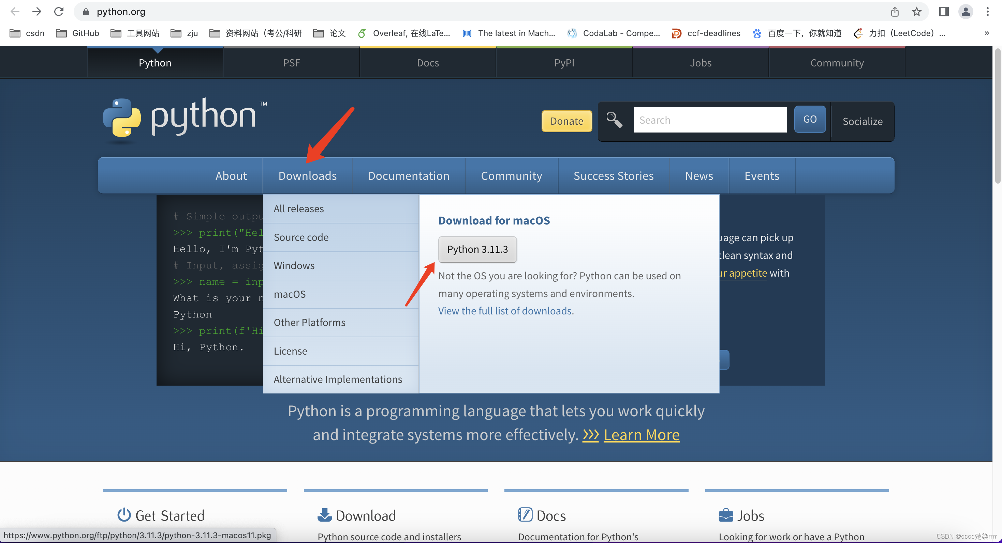Viewport: 1002px width, 543px height.
Task: Click the Download section arrow icon
Action: click(324, 515)
